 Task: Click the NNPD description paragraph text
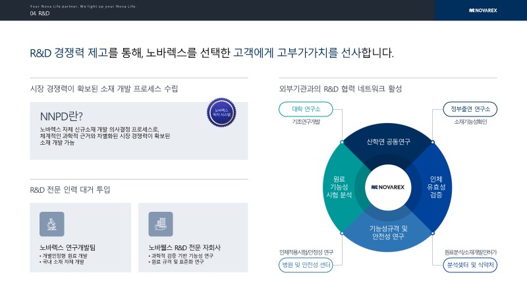[105, 136]
